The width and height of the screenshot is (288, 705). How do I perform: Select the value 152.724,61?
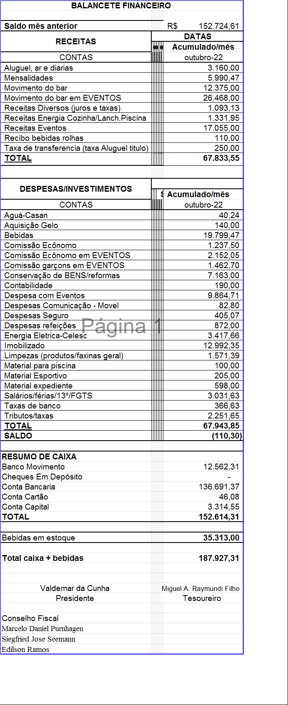click(x=219, y=26)
